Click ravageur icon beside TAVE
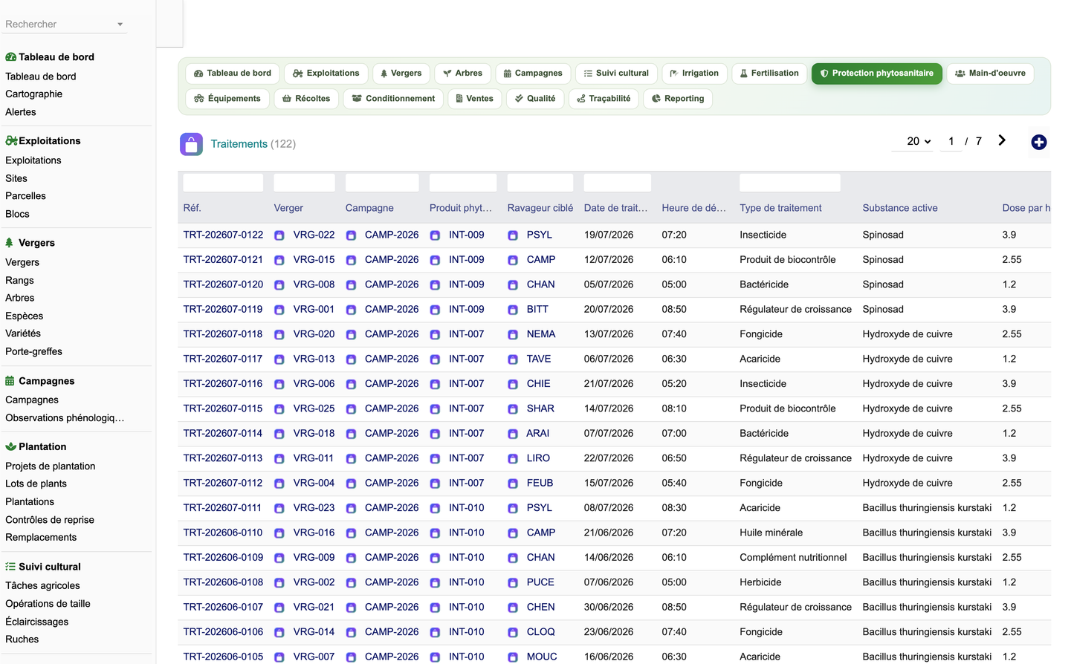 coord(513,359)
